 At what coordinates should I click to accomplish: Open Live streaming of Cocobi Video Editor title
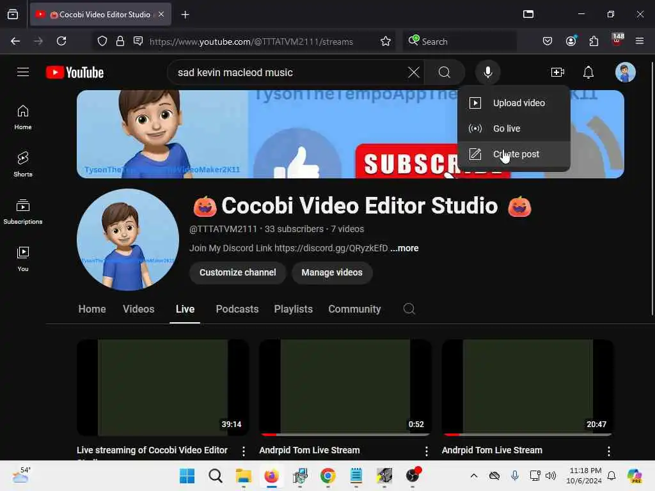152,450
